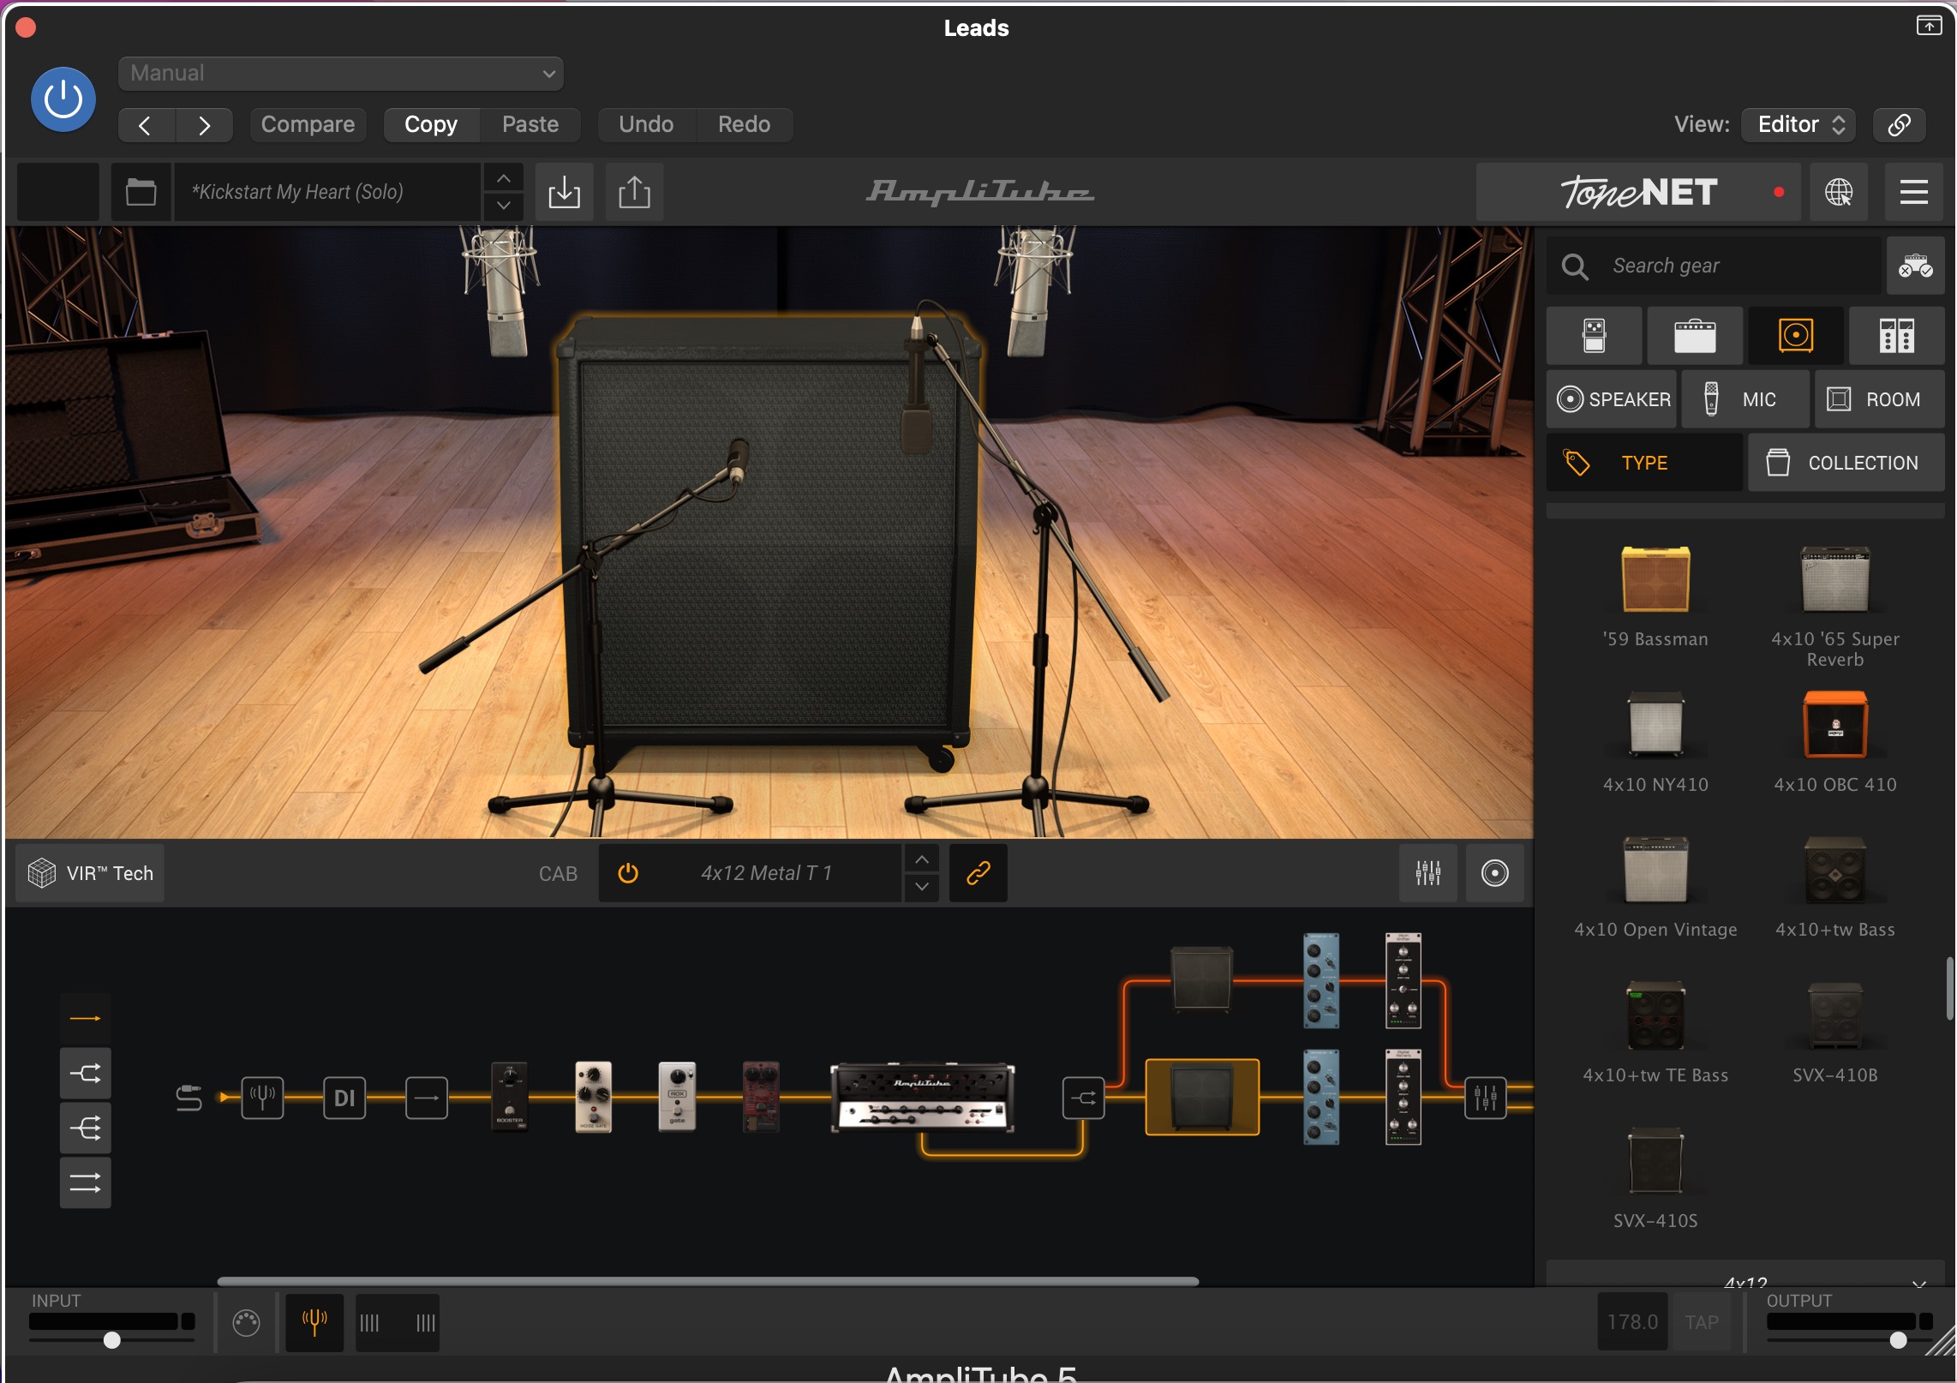This screenshot has width=1957, height=1383.
Task: Open the custom shop cart icon
Action: tap(1915, 266)
